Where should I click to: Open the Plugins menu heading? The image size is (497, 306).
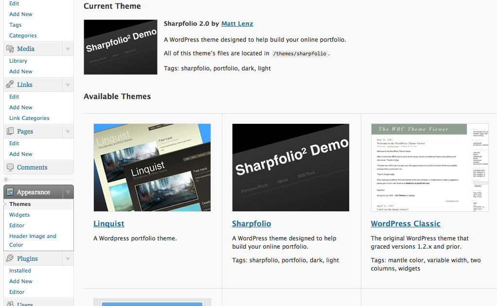27,258
